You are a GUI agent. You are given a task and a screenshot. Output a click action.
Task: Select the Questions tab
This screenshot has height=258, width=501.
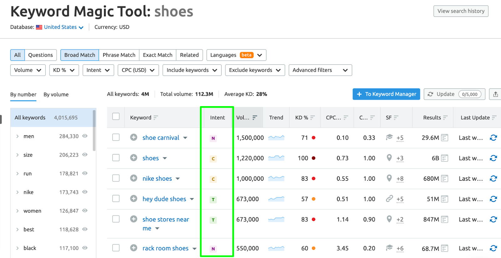pyautogui.click(x=41, y=55)
